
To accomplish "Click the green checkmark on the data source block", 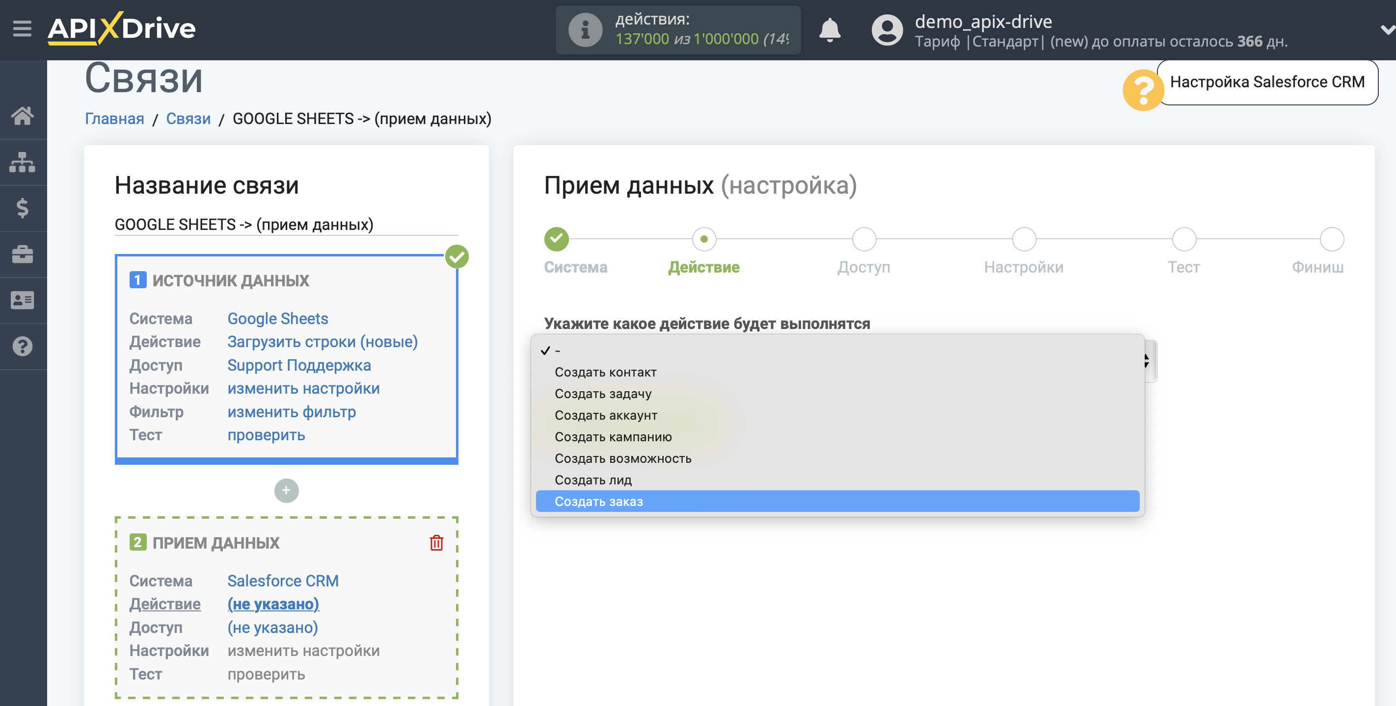I will point(456,256).
